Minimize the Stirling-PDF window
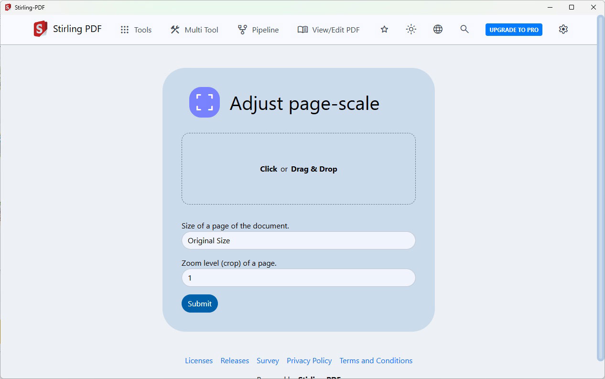Image resolution: width=605 pixels, height=379 pixels. (550, 7)
